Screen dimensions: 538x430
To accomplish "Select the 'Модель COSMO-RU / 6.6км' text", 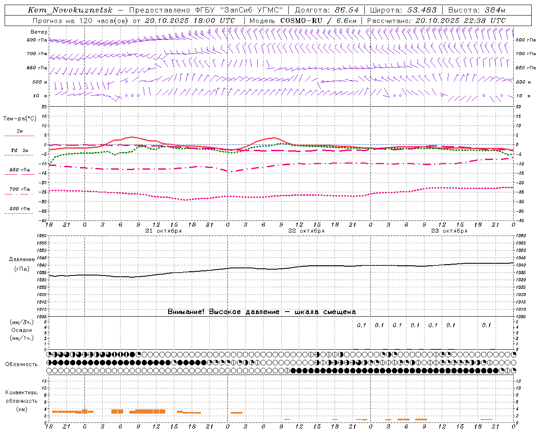I will pos(303,21).
